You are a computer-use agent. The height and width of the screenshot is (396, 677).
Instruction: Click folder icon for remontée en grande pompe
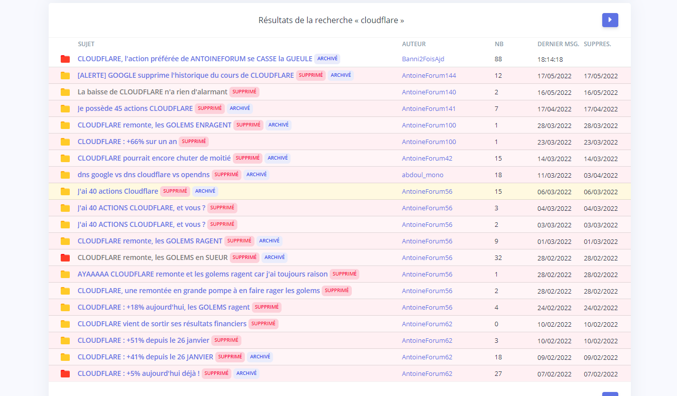(65, 291)
